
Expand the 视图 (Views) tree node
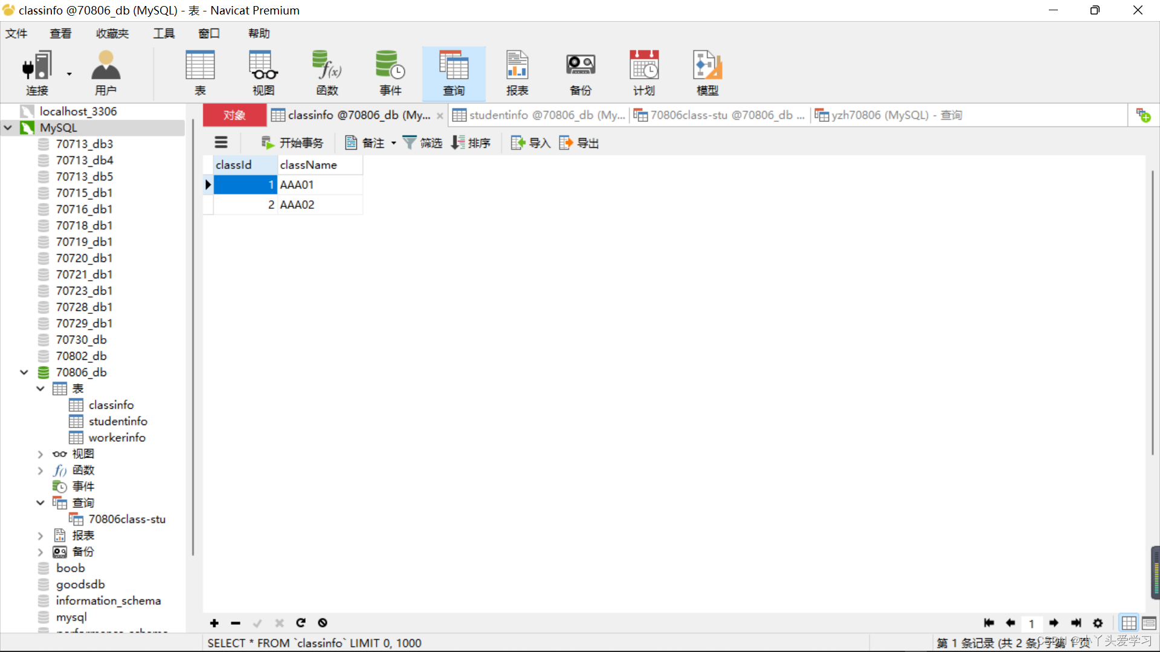click(x=40, y=454)
